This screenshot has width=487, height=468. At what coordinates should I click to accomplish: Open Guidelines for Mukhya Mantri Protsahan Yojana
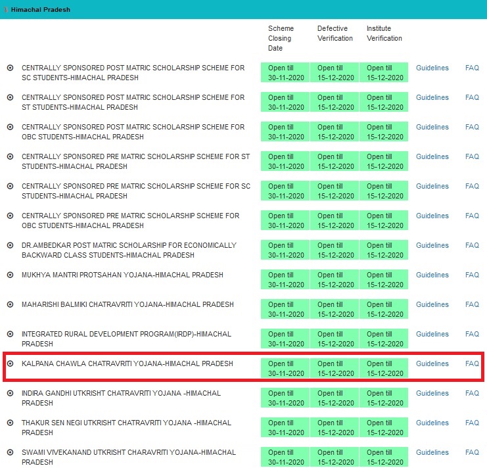(x=432, y=275)
